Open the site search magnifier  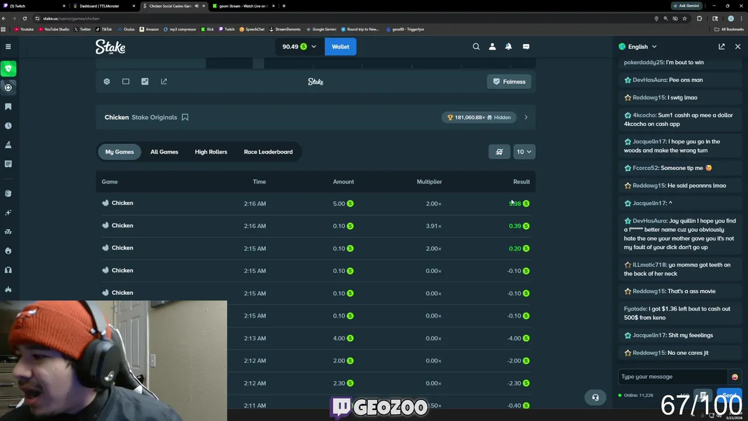tap(476, 46)
